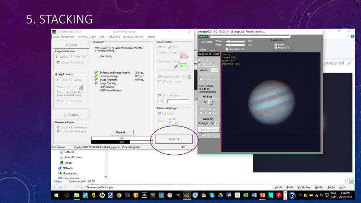Open the Image Calibration menu

point(134,37)
